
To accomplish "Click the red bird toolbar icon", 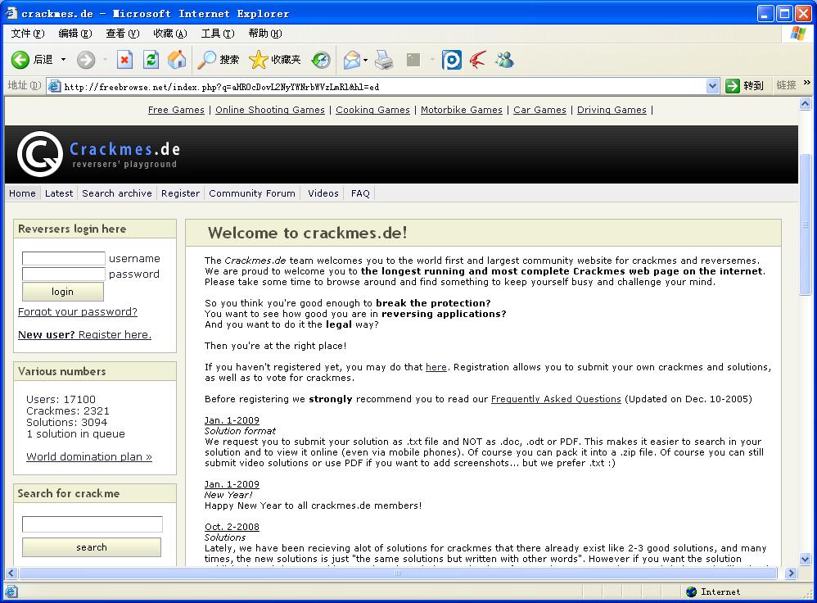I will [x=478, y=60].
